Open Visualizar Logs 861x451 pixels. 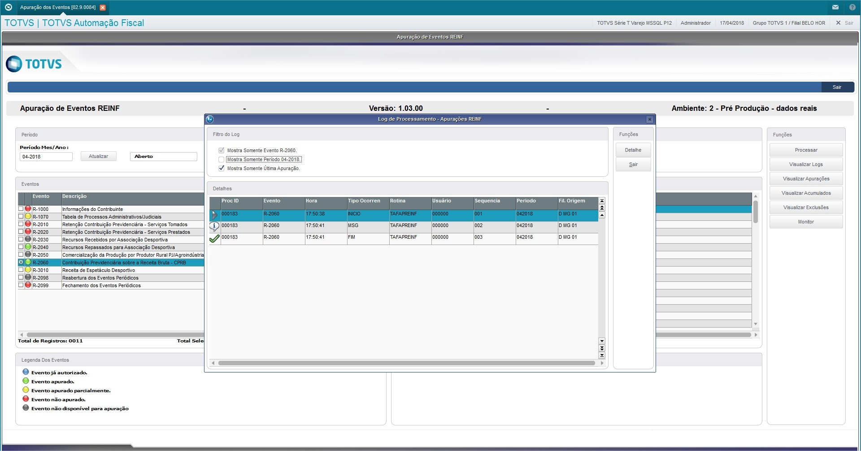[806, 165]
